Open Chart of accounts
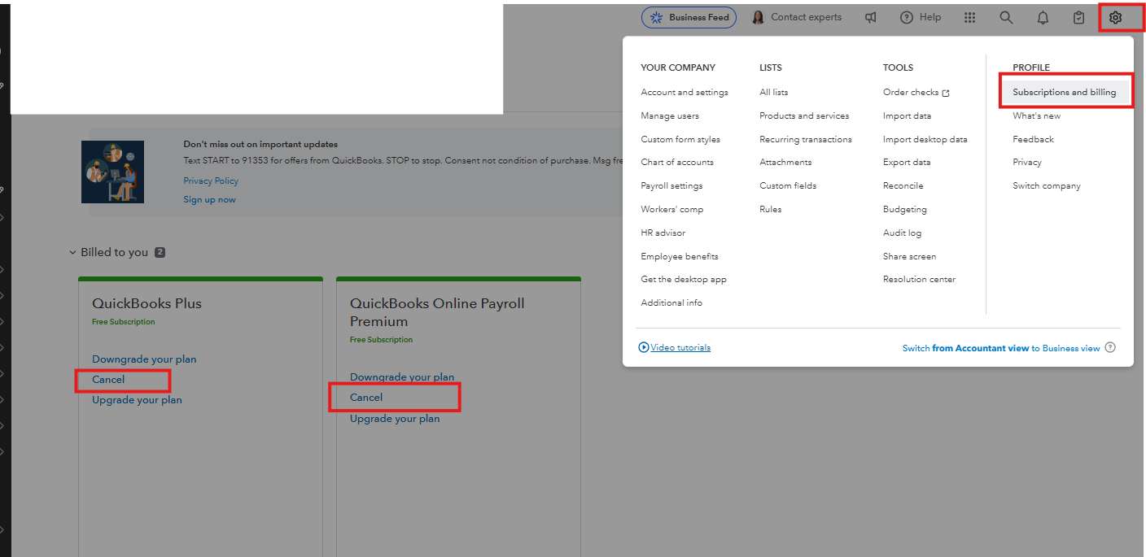1146x557 pixels. (x=677, y=162)
